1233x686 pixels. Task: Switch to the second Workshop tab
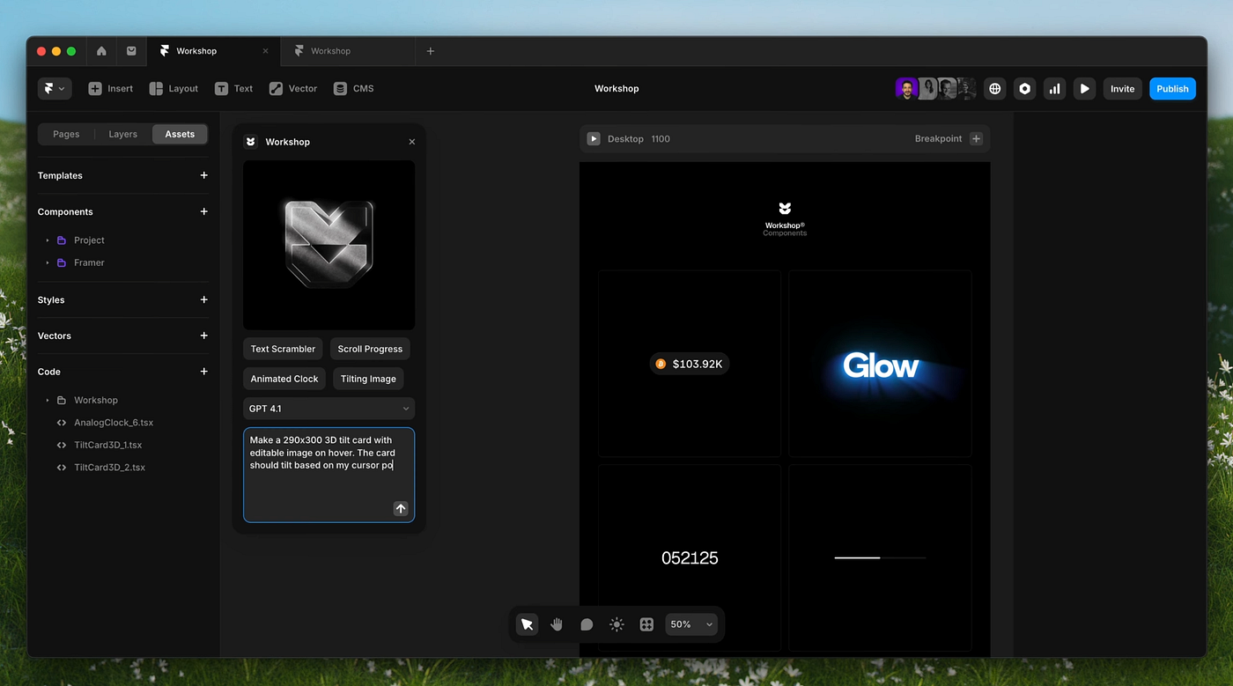(x=348, y=51)
